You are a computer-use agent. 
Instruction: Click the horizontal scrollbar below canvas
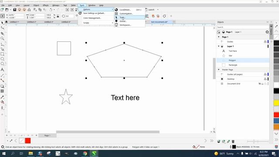click(108, 132)
